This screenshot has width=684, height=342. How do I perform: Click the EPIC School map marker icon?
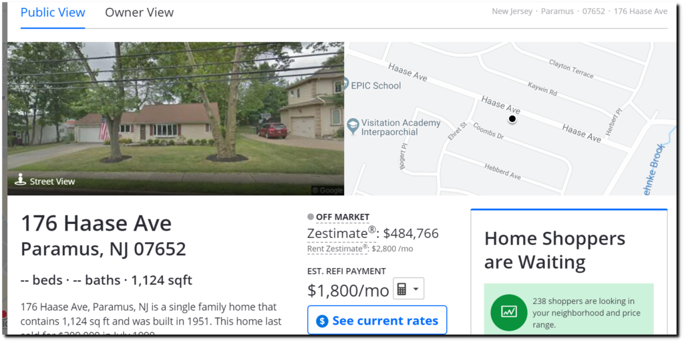click(347, 82)
